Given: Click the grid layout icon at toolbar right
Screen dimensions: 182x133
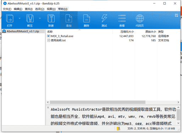Looking at the screenshot, I should 176,15.
